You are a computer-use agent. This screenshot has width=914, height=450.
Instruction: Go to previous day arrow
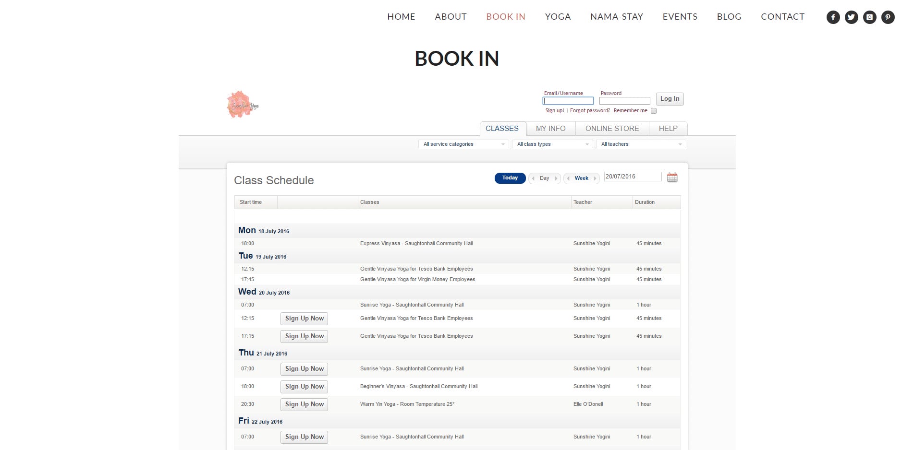click(533, 178)
